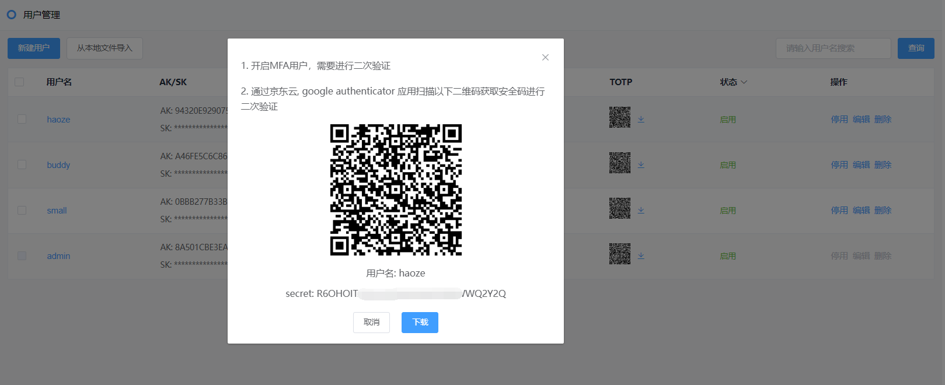Download TOTP code for haoze row
Image resolution: width=945 pixels, height=385 pixels.
(641, 119)
